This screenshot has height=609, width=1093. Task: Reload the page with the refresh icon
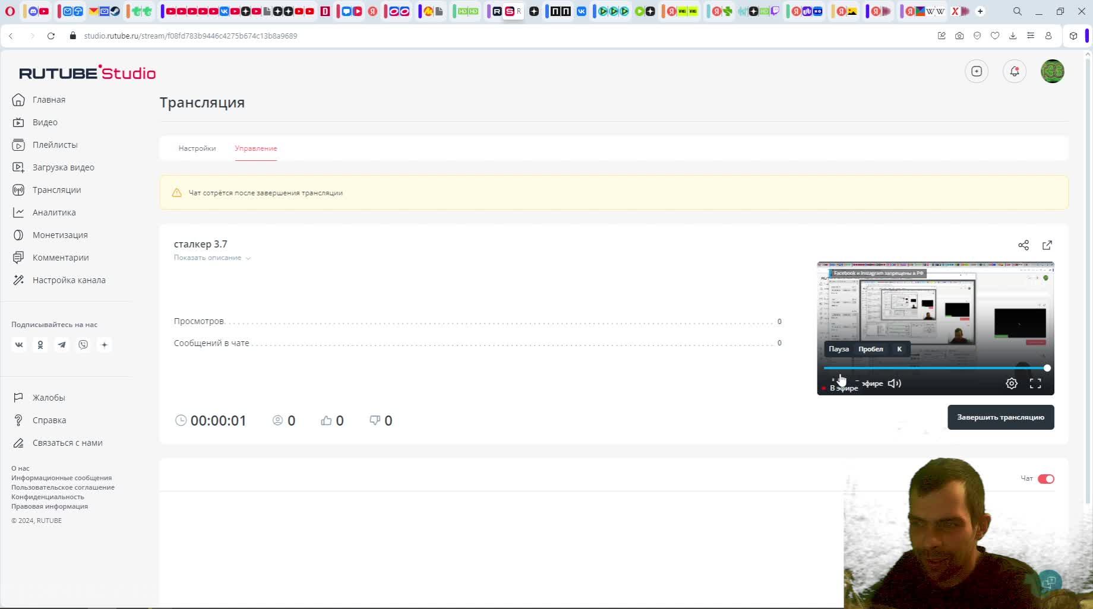(x=51, y=36)
